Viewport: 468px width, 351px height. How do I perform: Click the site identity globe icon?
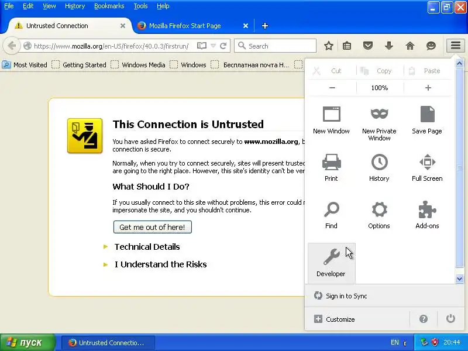click(27, 46)
